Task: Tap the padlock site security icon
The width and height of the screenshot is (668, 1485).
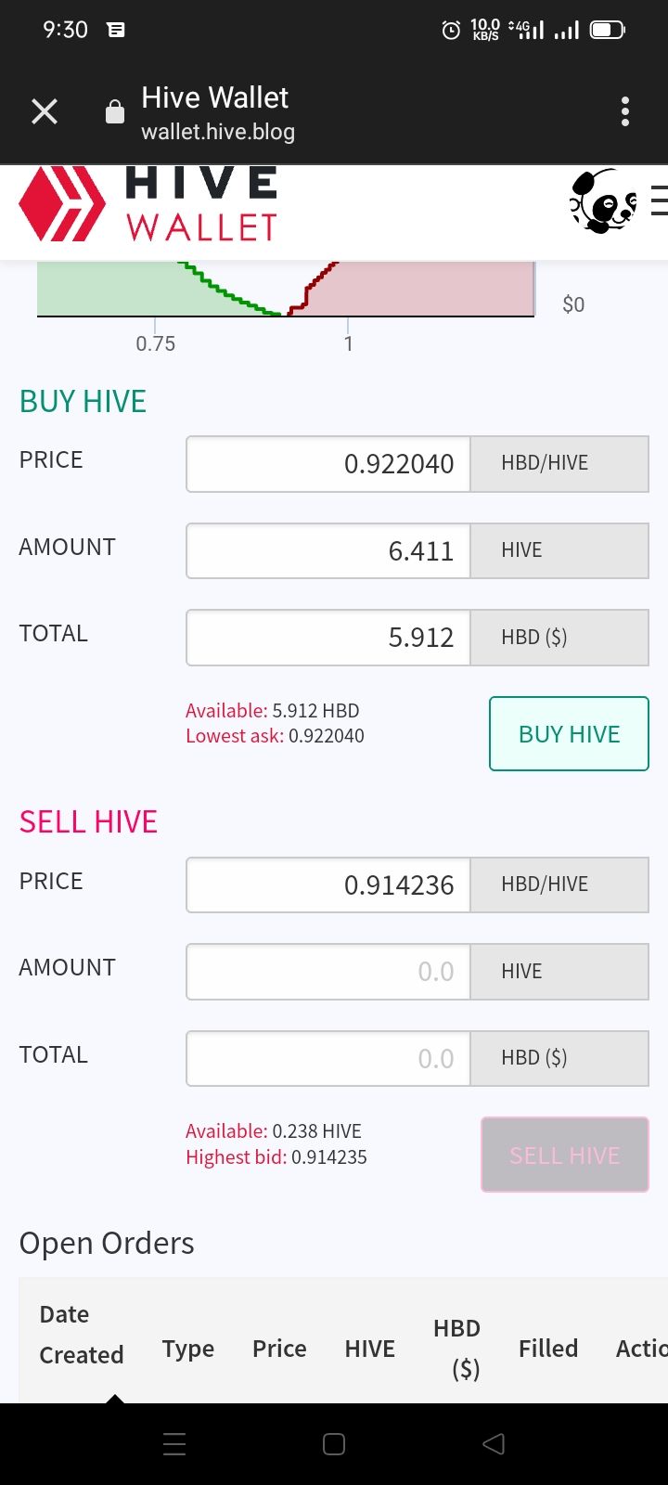Action: [x=115, y=112]
